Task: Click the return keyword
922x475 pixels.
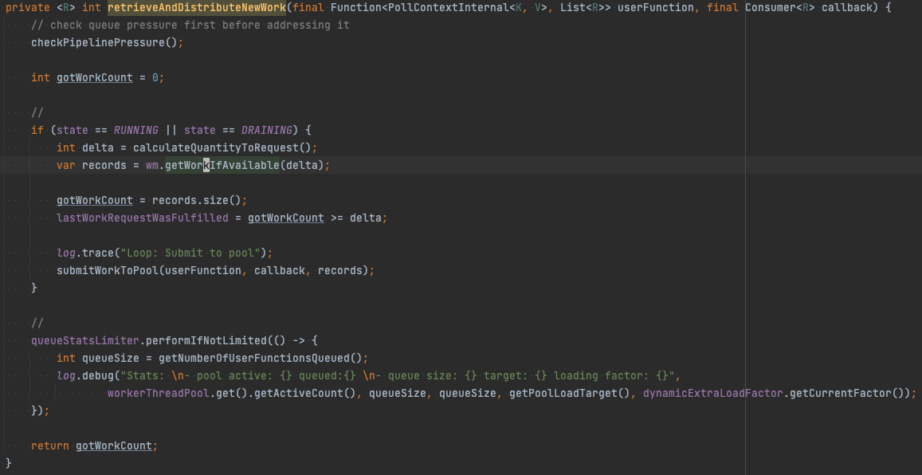Action: pyautogui.click(x=50, y=446)
